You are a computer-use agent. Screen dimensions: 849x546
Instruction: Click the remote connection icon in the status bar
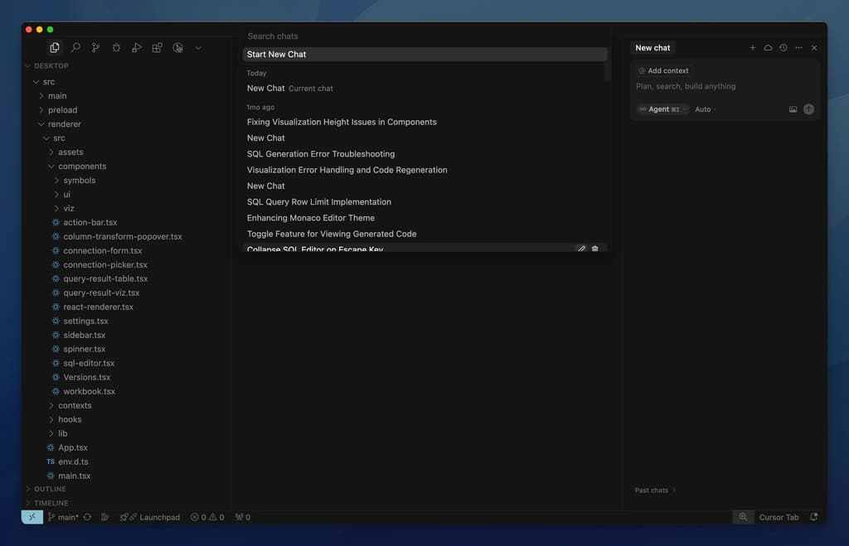32,516
